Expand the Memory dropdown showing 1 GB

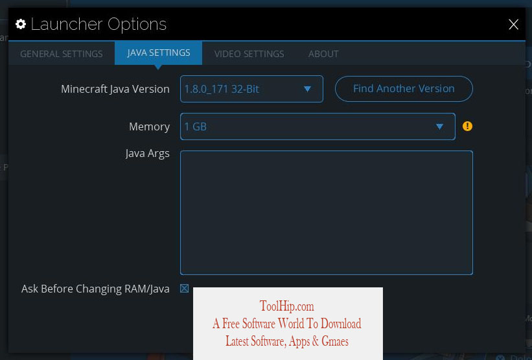coord(318,126)
